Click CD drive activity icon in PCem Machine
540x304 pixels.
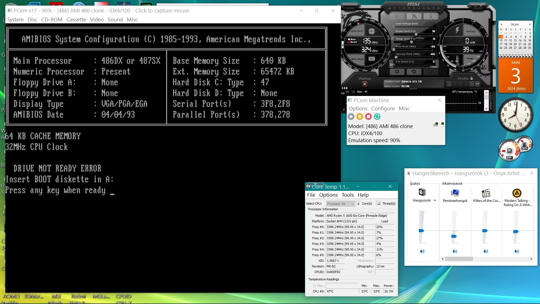[442, 124]
